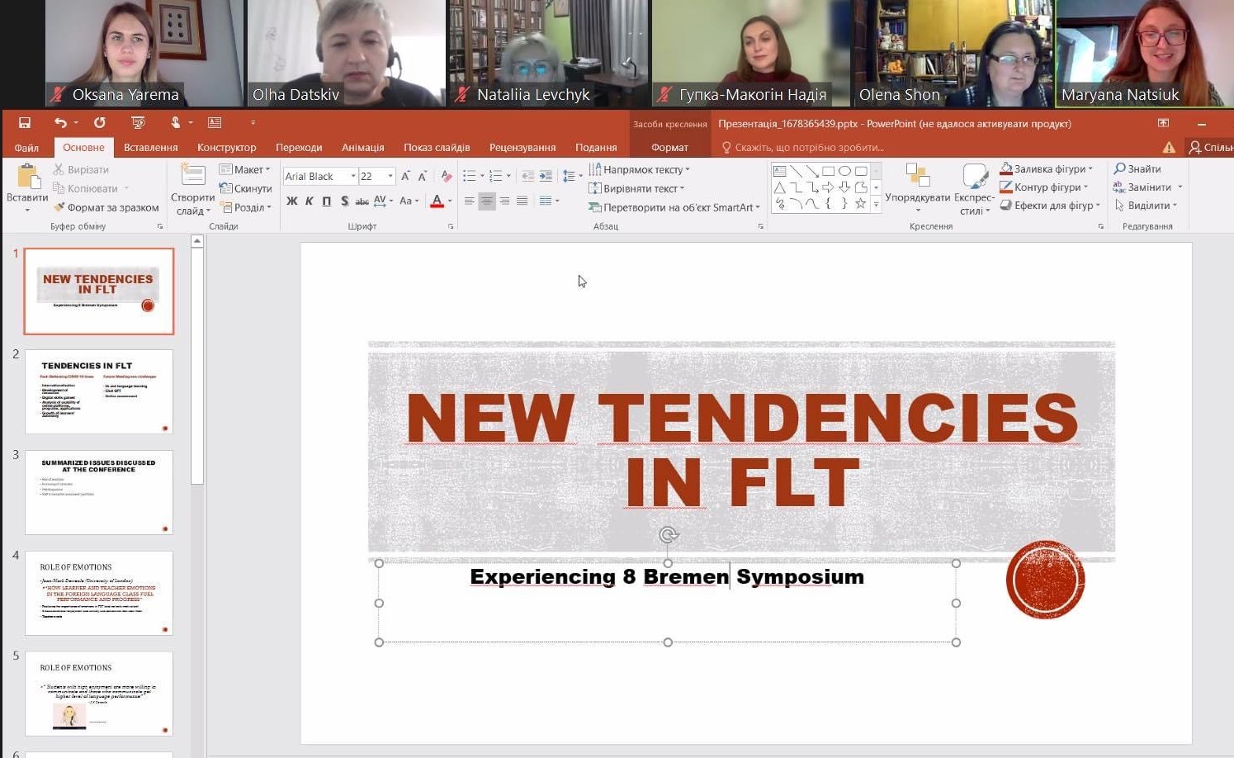Toggle underline formatting with П
1234x758 pixels.
pyautogui.click(x=325, y=201)
